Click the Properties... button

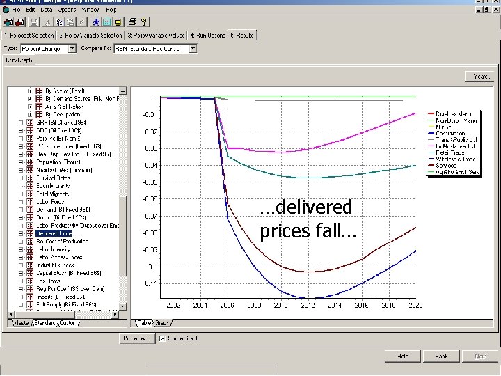pyautogui.click(x=137, y=338)
